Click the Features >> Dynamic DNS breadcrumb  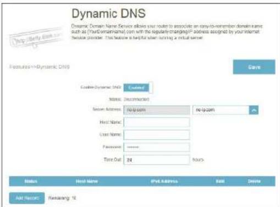tap(40, 67)
